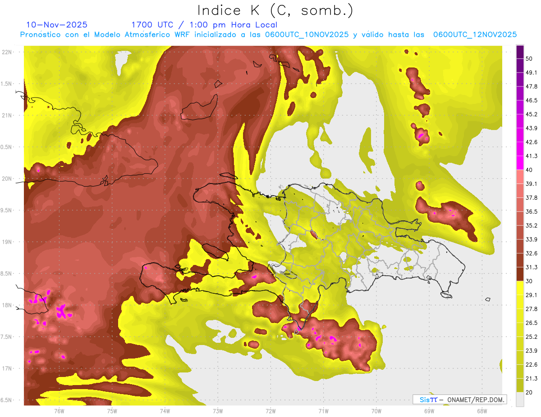Click the "73W" longitude label
541x417 pixels.
[x=218, y=411]
